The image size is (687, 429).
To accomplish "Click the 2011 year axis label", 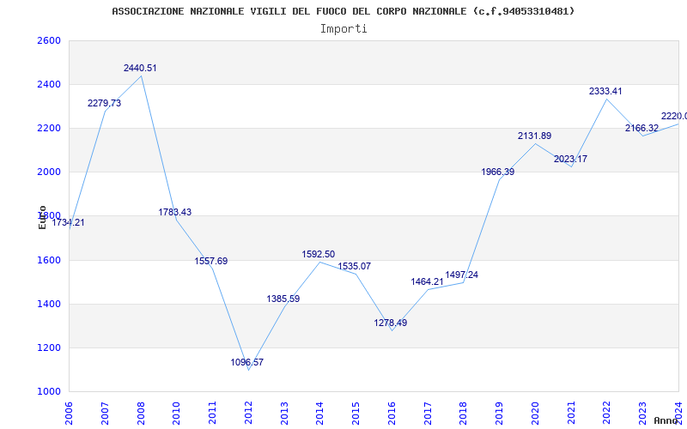I will (212, 413).
